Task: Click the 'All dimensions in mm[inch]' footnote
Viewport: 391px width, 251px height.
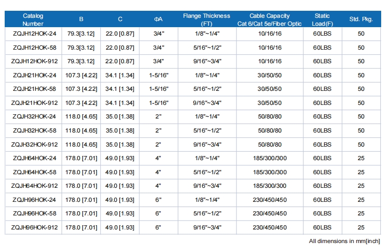Action: click(344, 242)
